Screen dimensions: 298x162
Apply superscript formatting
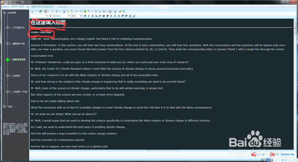click(x=100, y=16)
